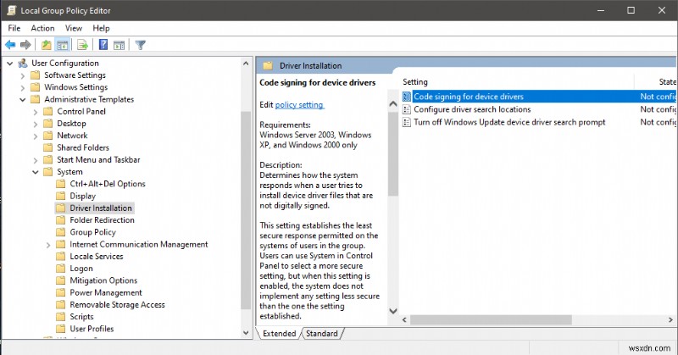Open the Action menu
The width and height of the screenshot is (678, 355).
[x=42, y=28]
